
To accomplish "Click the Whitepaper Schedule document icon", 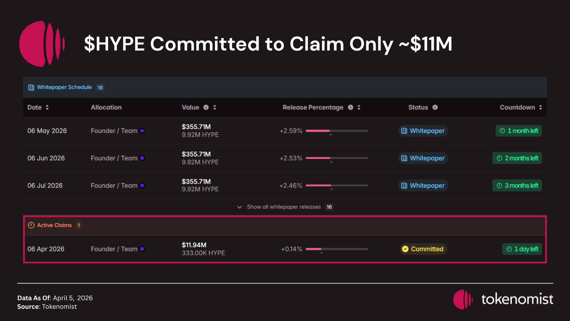I will pyautogui.click(x=31, y=87).
